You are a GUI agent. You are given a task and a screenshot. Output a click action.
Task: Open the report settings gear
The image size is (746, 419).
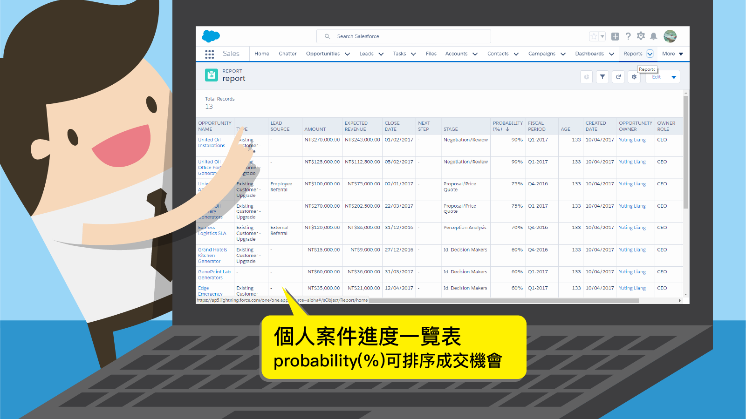(x=634, y=77)
